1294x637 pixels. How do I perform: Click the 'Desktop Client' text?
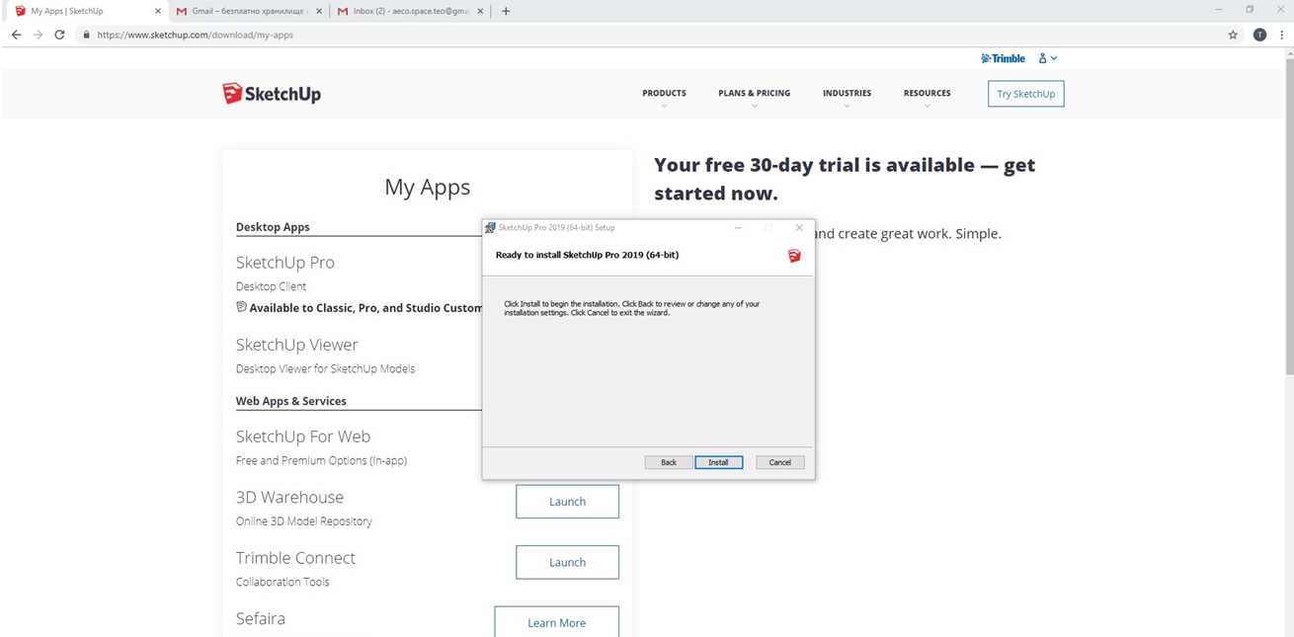tap(271, 286)
